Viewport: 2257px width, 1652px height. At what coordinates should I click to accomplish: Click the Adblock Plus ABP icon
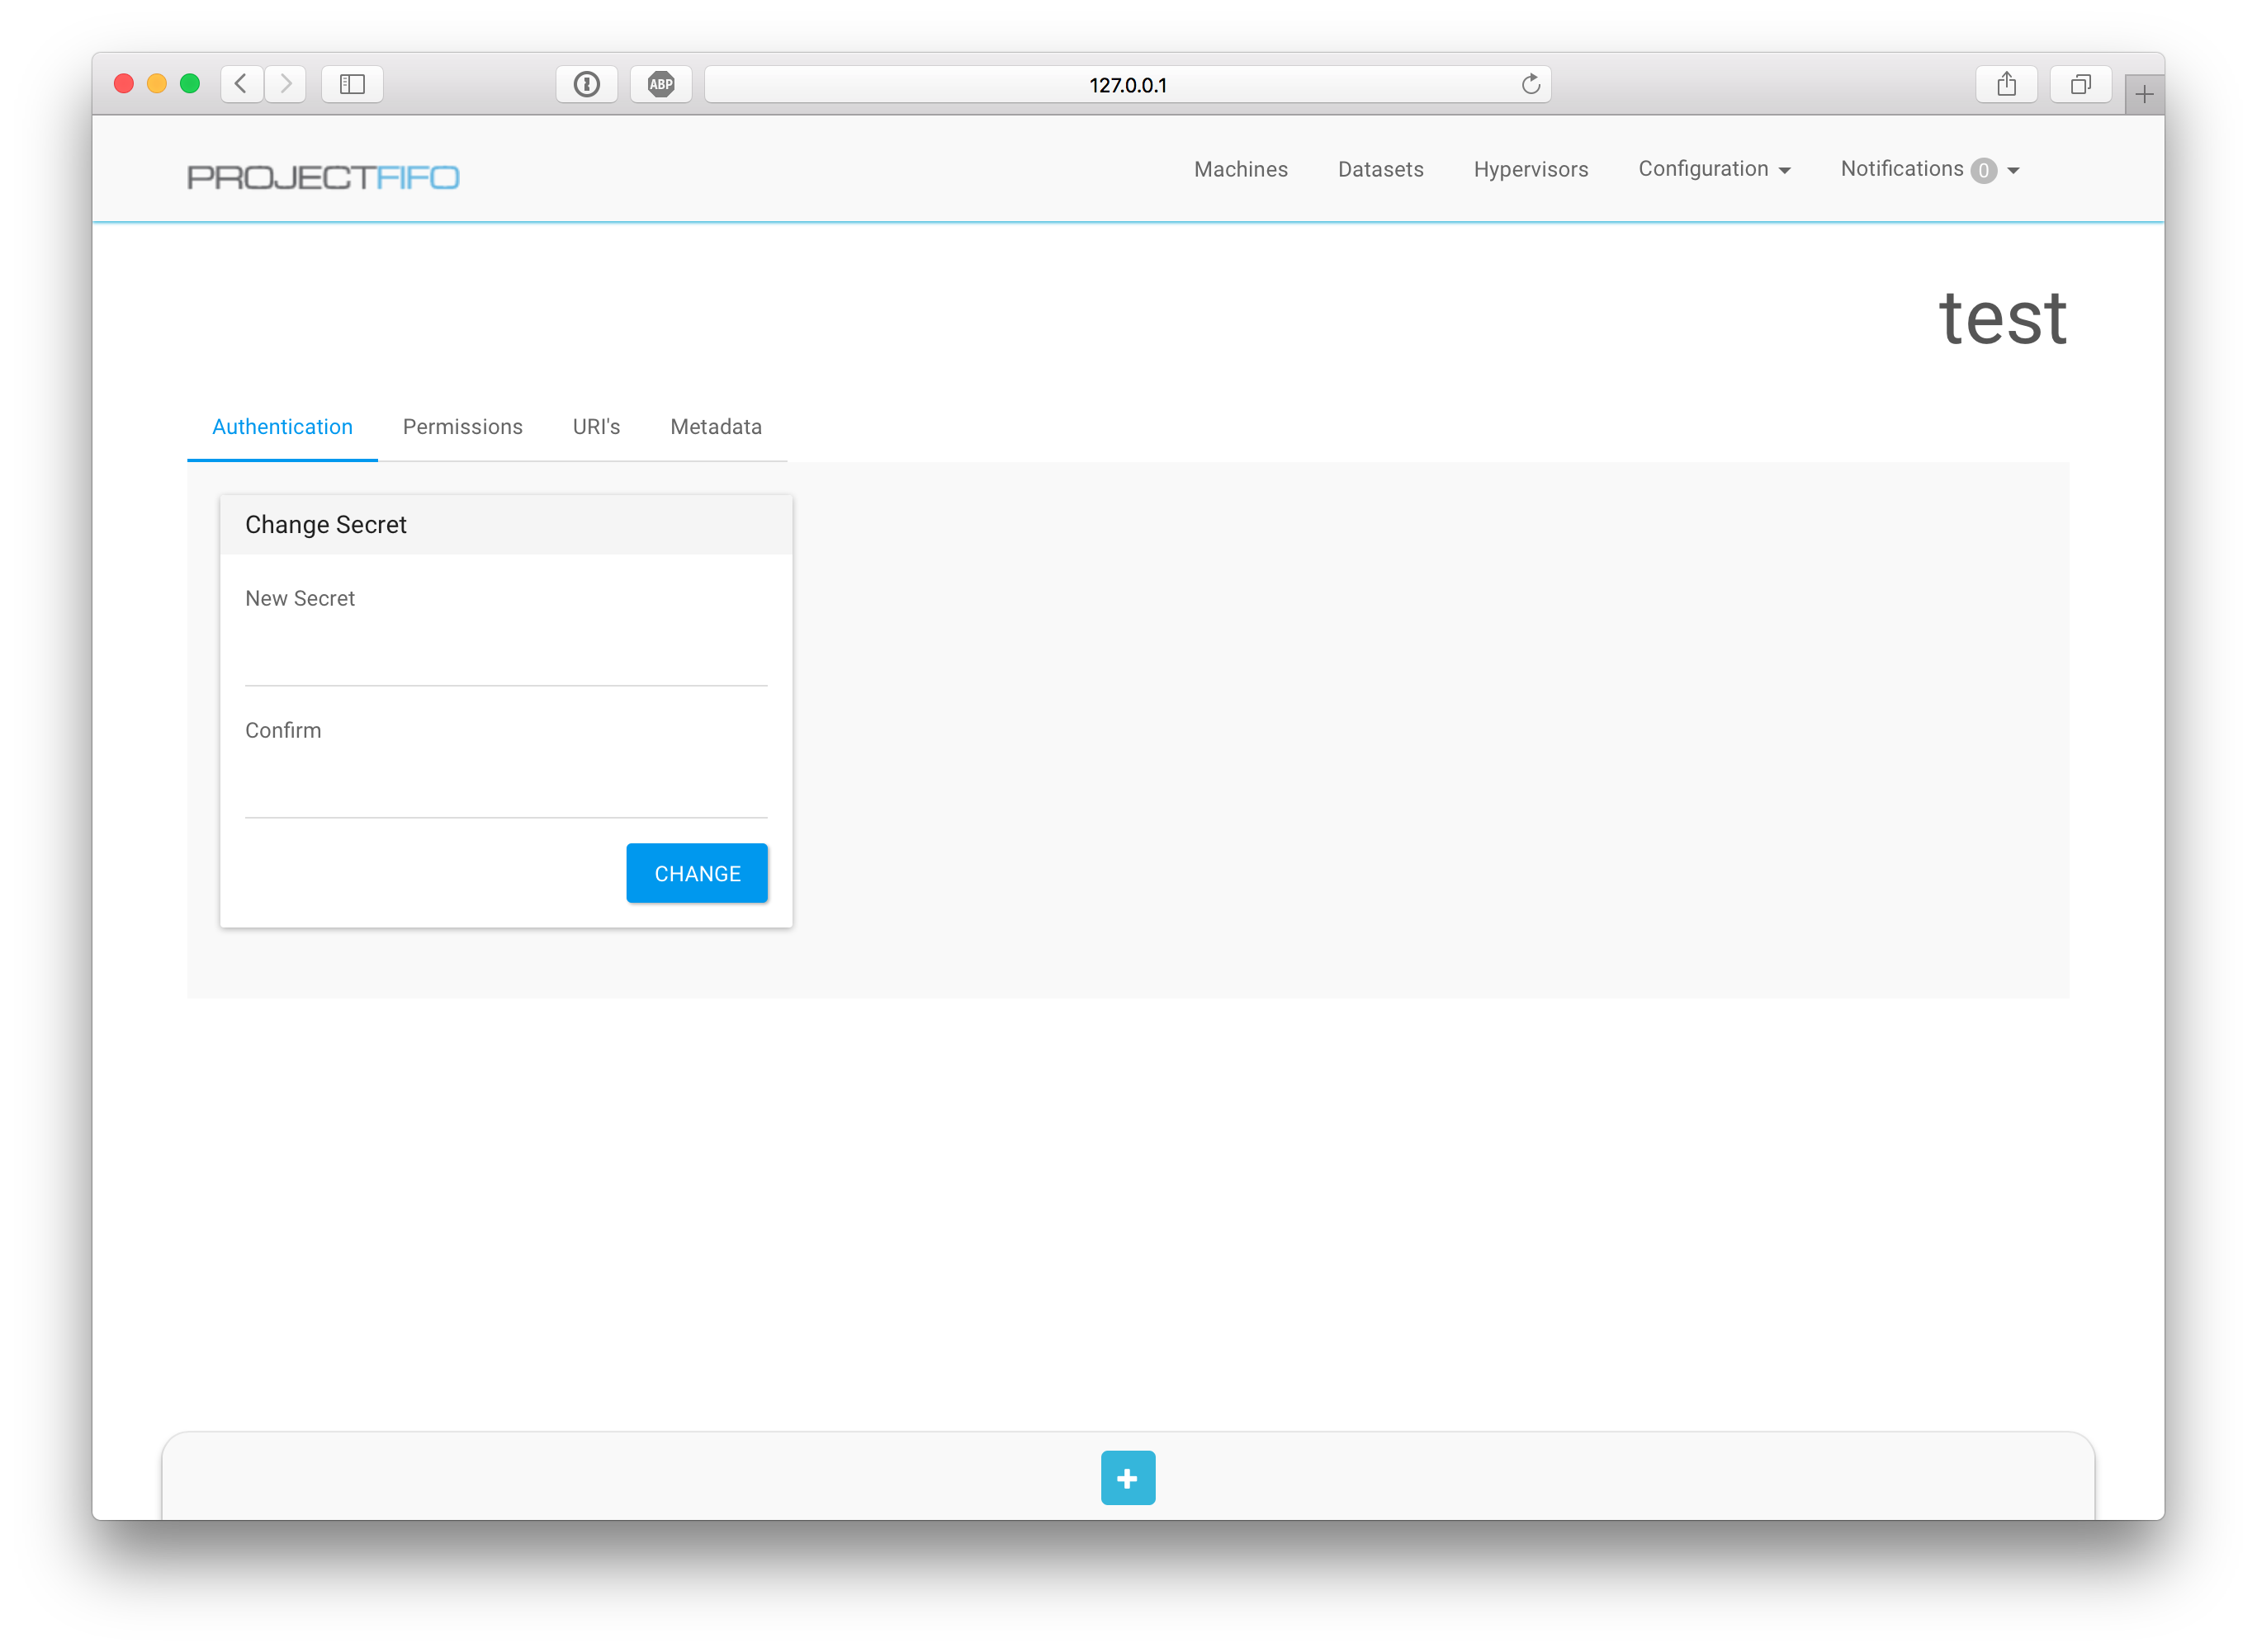click(660, 84)
